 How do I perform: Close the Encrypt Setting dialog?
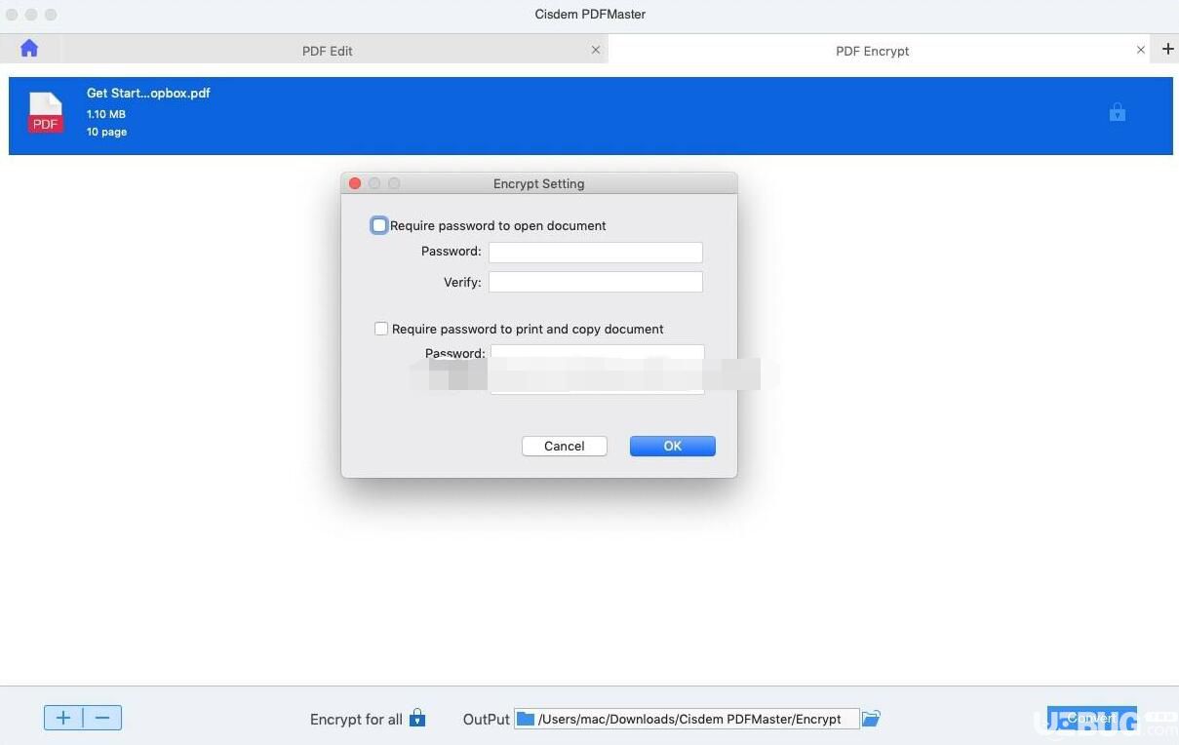pos(355,183)
